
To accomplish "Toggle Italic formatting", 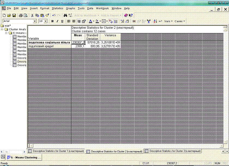I will (57, 21).
